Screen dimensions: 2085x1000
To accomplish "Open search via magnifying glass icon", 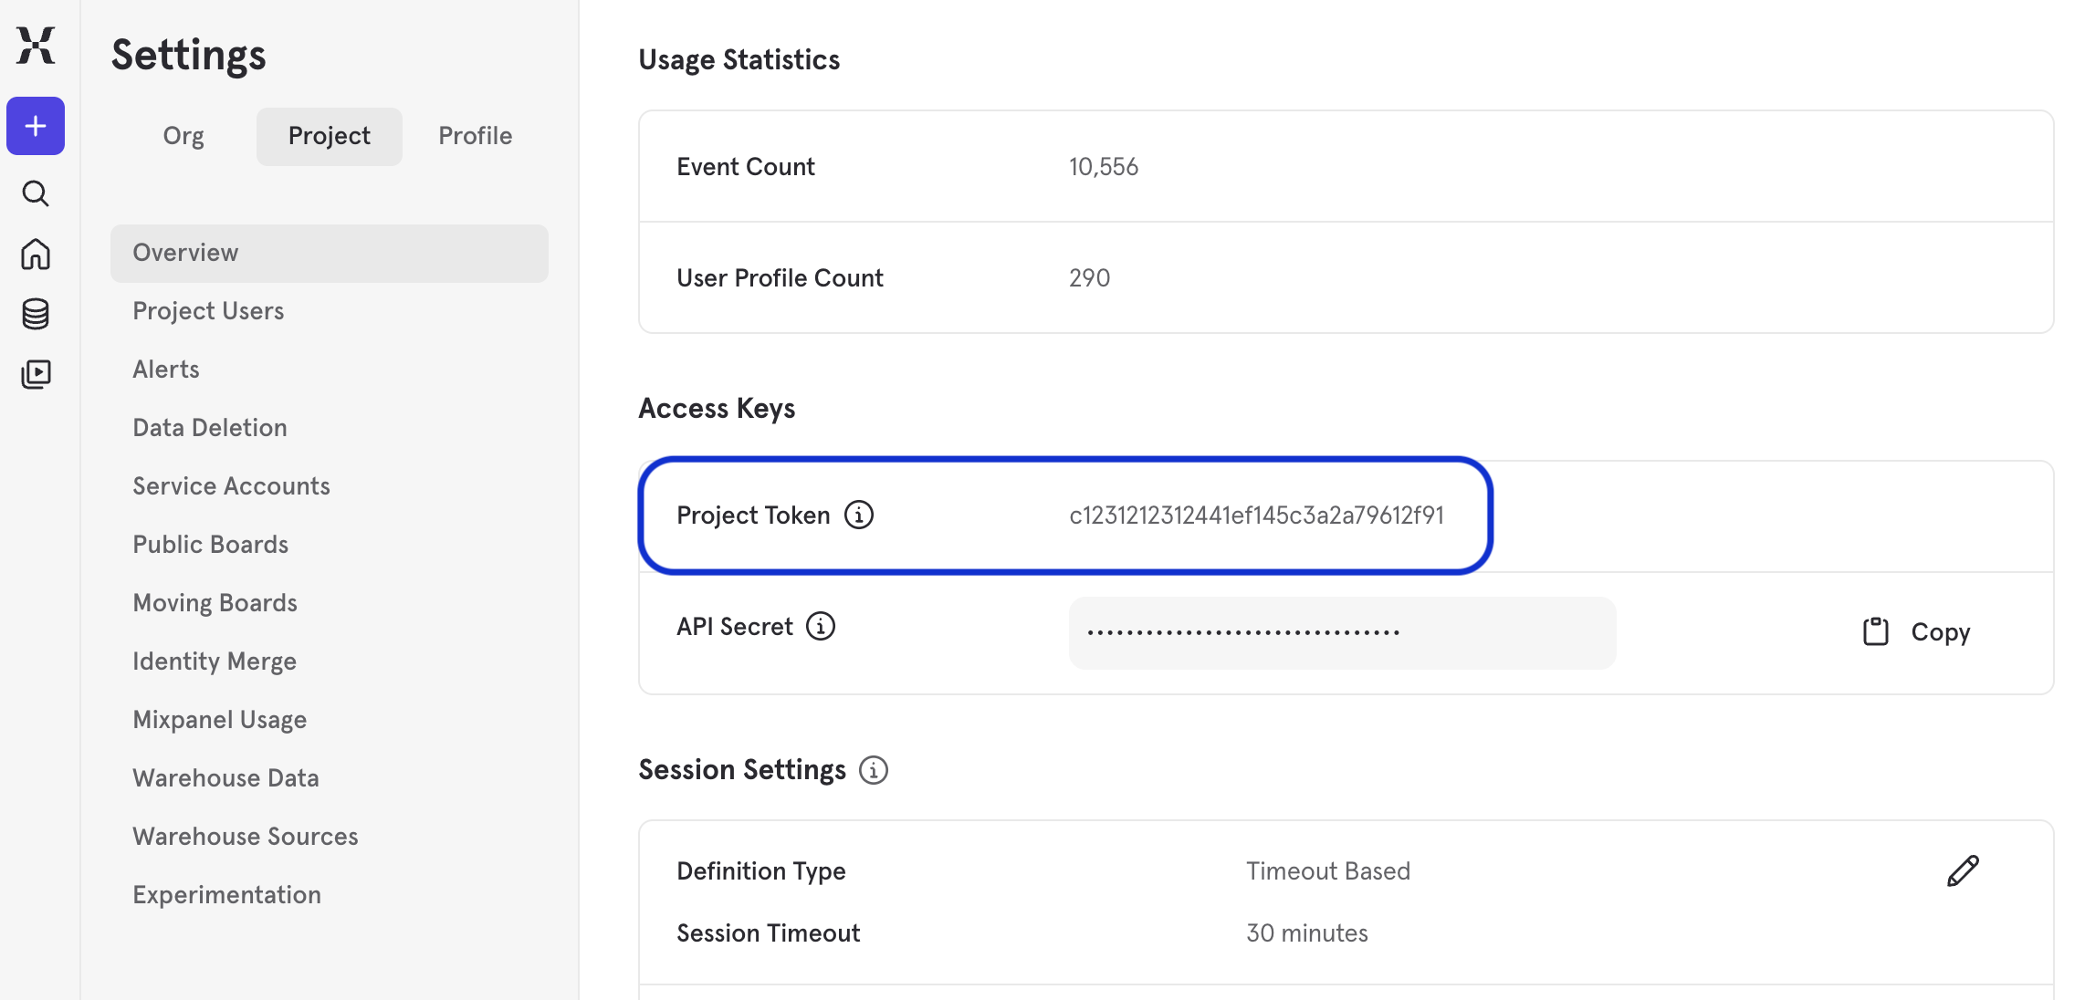I will (36, 193).
